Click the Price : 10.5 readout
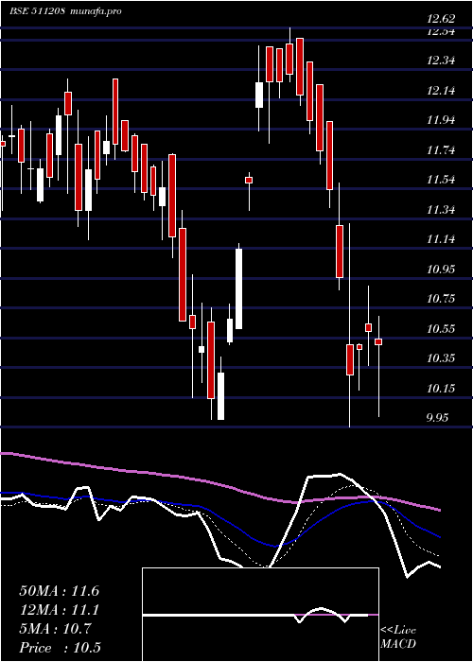Viewport: 473px width, 662px height. pyautogui.click(x=60, y=648)
